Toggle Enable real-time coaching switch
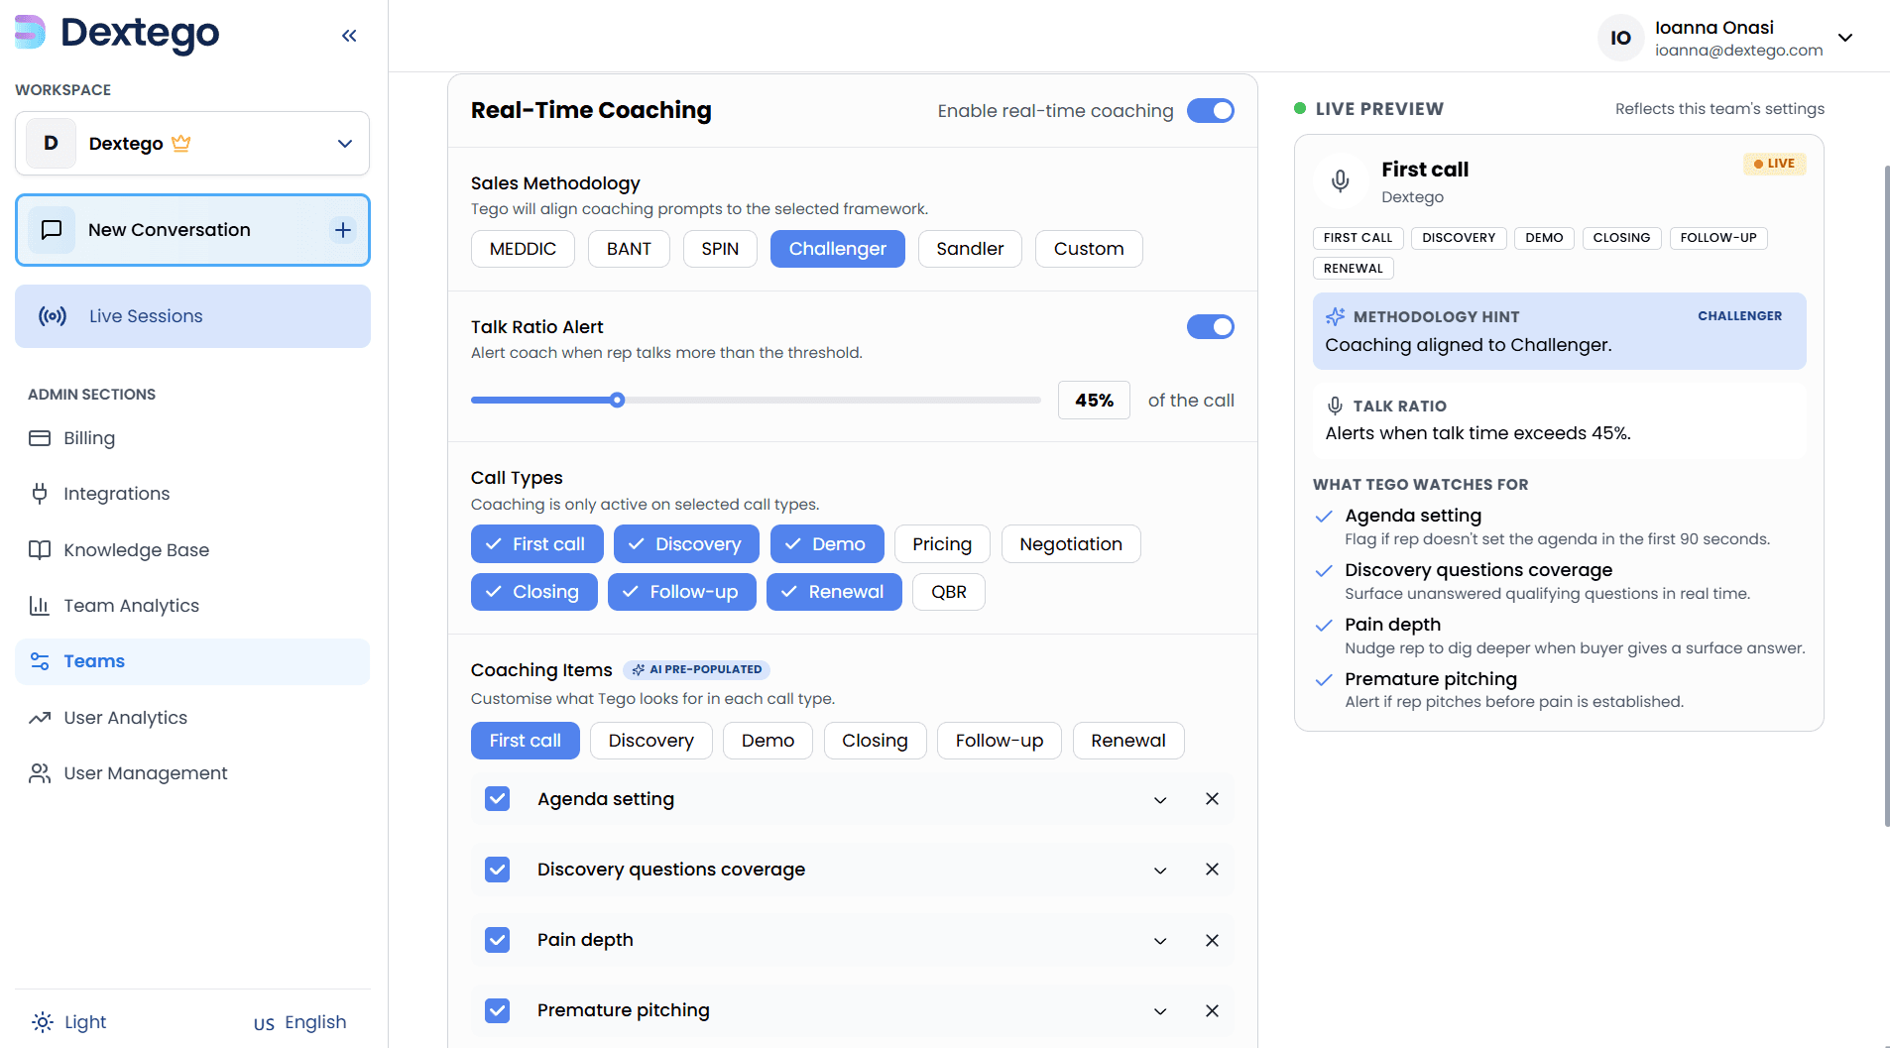 1211,110
